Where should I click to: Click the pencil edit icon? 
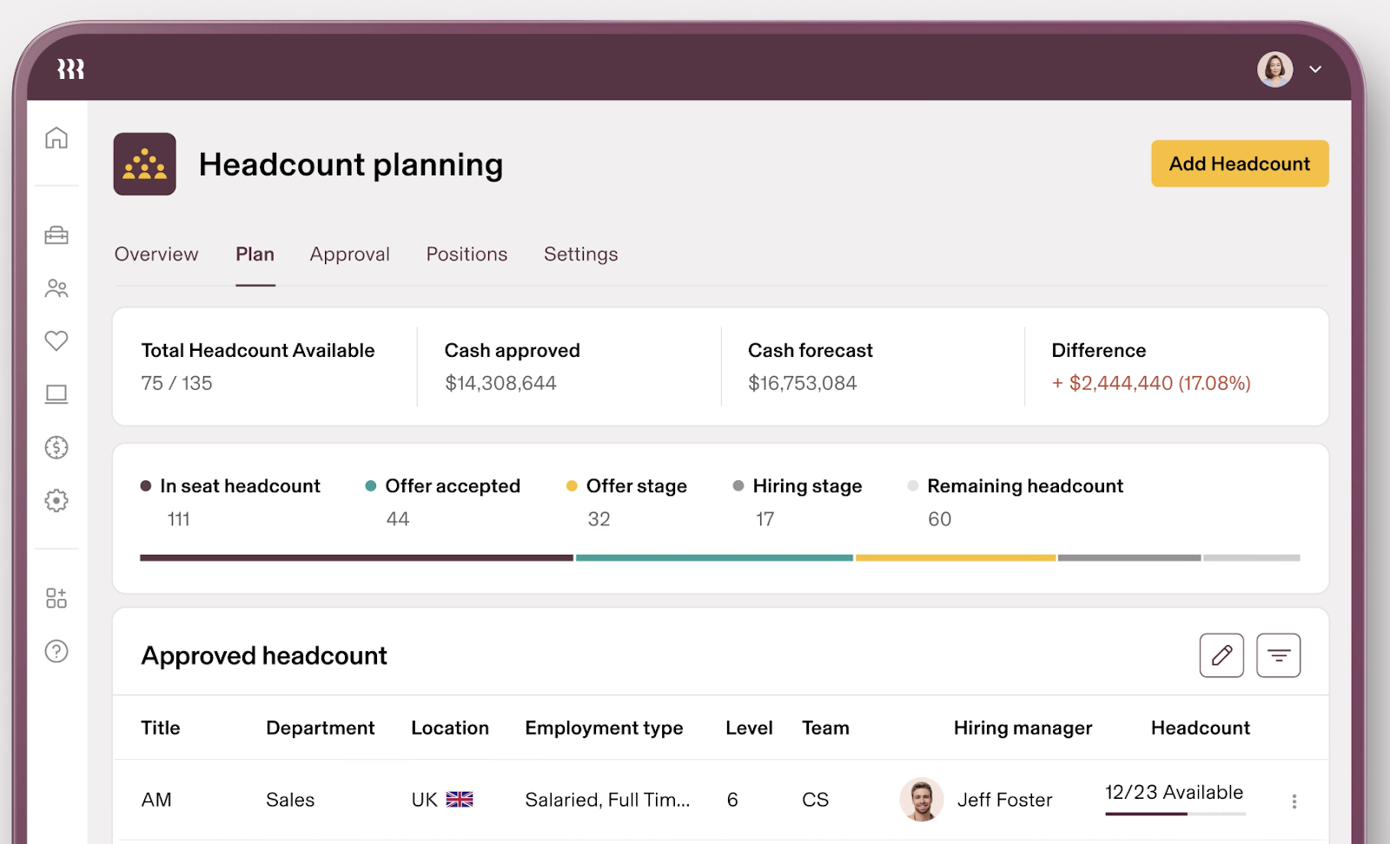(1221, 656)
